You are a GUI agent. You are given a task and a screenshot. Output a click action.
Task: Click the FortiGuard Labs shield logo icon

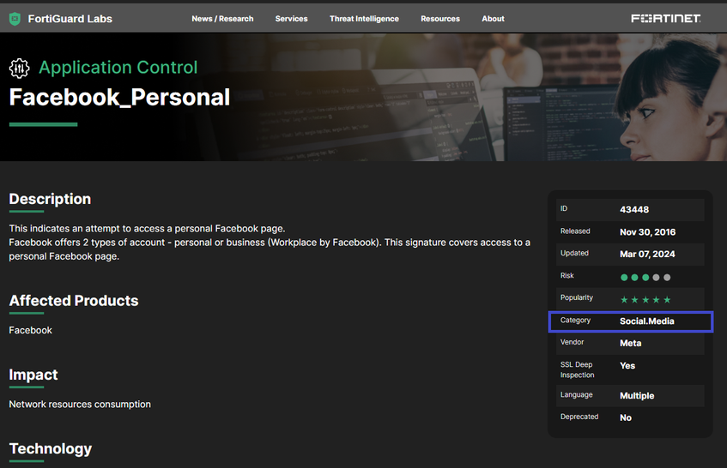coord(15,19)
